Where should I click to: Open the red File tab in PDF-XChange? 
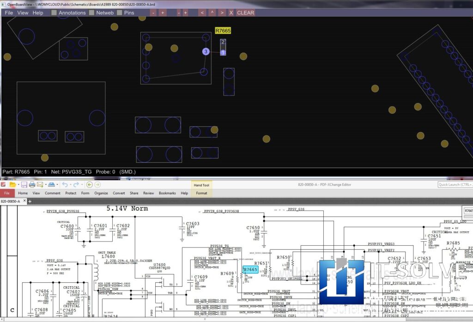(x=7, y=193)
